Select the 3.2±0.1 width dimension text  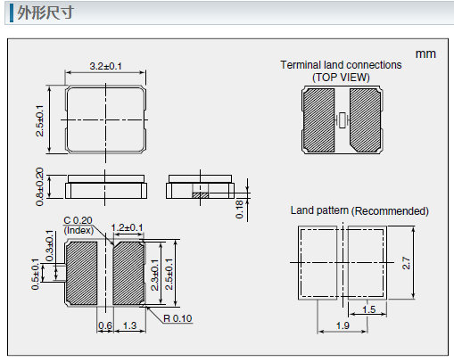[105, 66]
